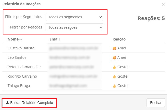
Task: Sort the table by the Reação column
Action: tap(119, 39)
